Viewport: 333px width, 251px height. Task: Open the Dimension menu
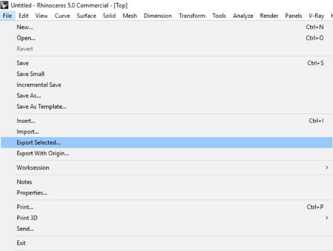click(158, 16)
